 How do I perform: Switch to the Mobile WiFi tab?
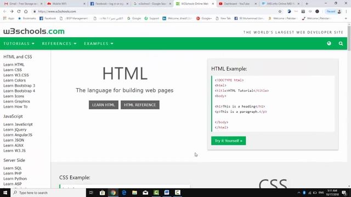tap(66, 4)
